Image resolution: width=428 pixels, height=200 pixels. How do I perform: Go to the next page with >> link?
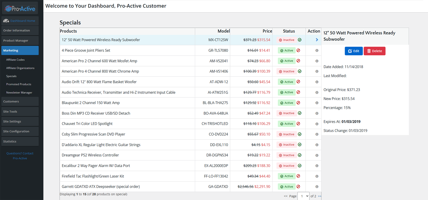[319, 196]
